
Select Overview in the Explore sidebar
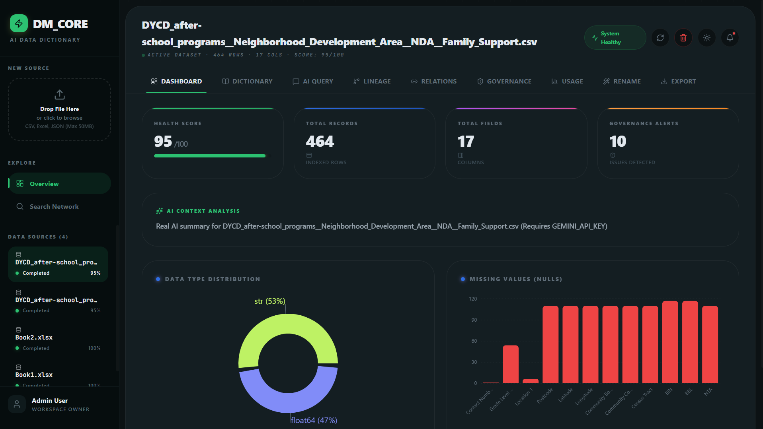[60, 184]
